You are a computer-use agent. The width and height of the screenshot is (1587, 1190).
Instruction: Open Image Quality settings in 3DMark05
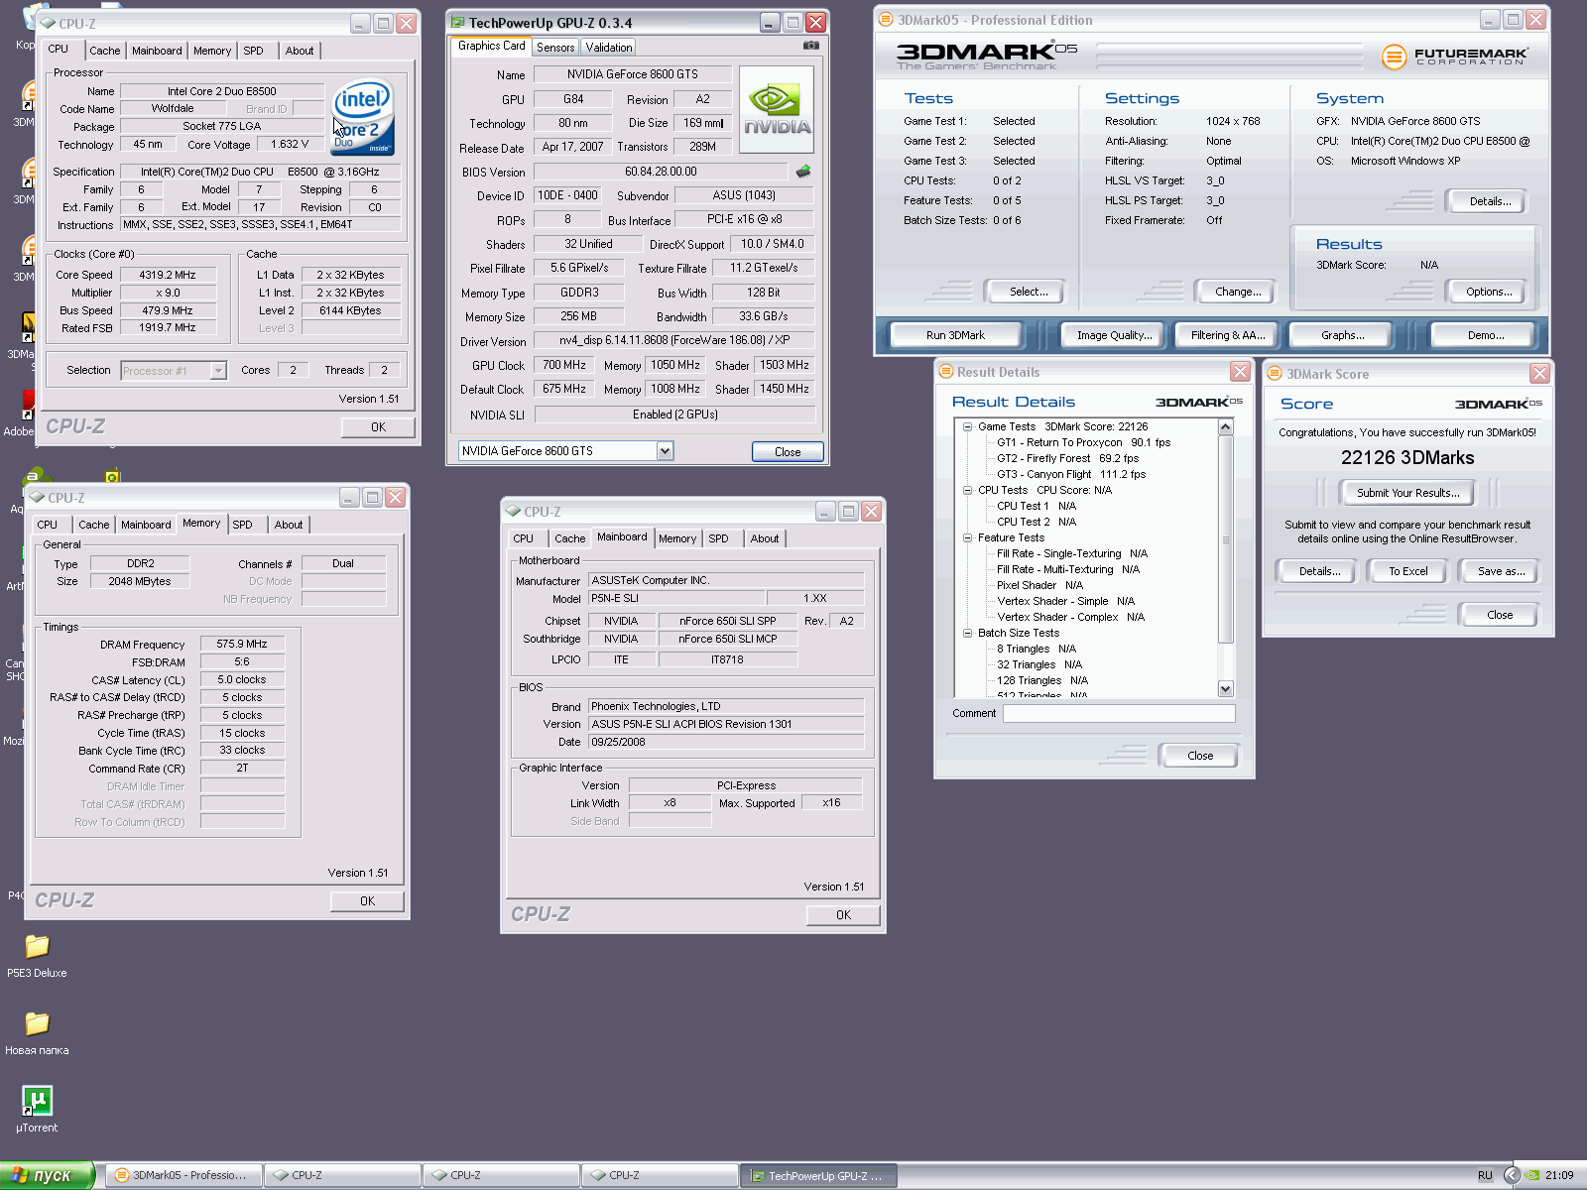tap(1114, 335)
